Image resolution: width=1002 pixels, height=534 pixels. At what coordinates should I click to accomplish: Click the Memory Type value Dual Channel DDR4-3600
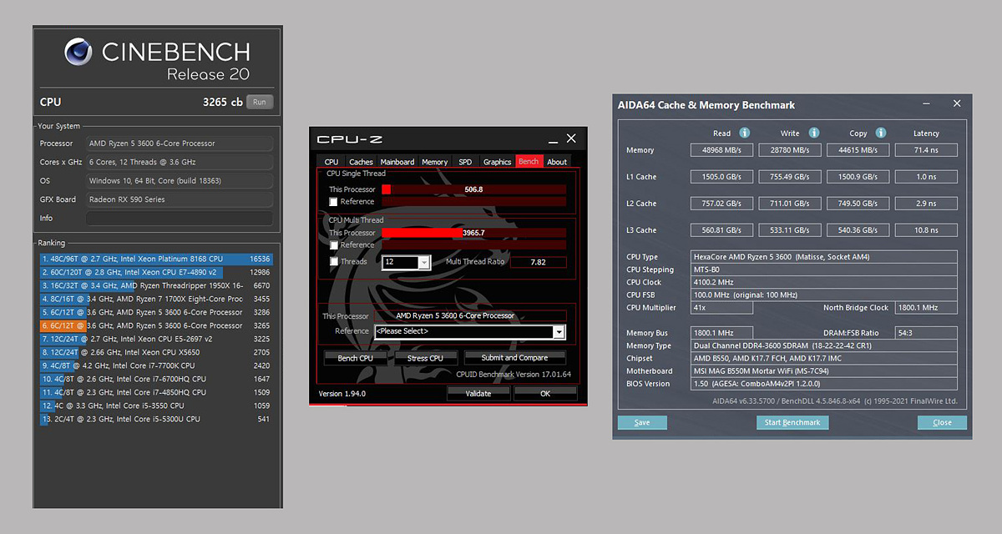(824, 345)
